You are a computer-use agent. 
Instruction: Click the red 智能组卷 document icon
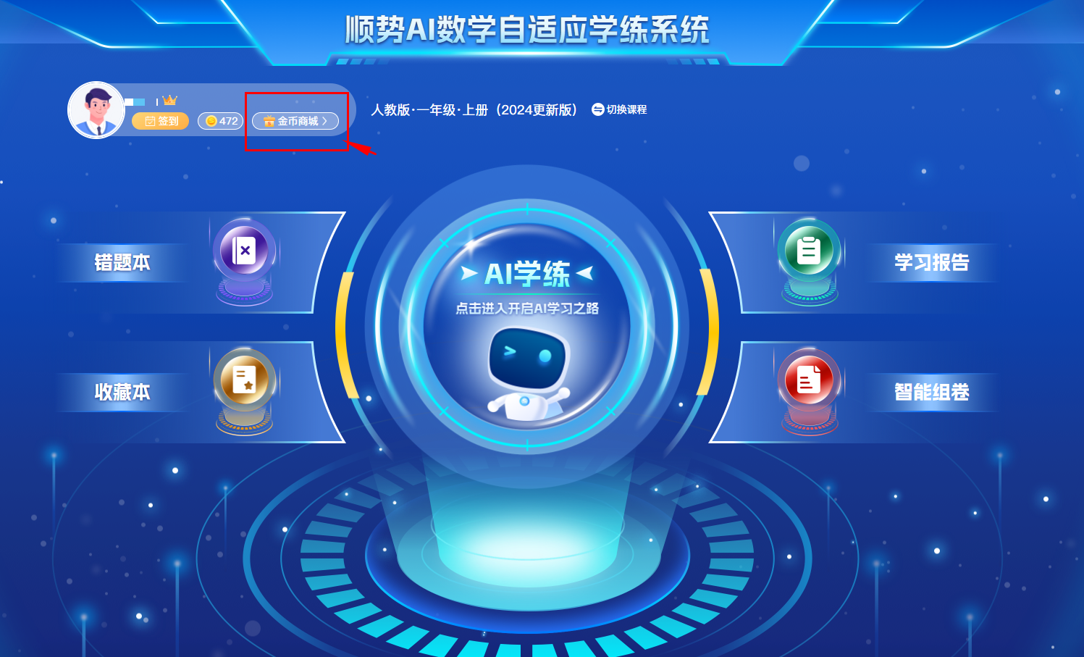coord(809,380)
